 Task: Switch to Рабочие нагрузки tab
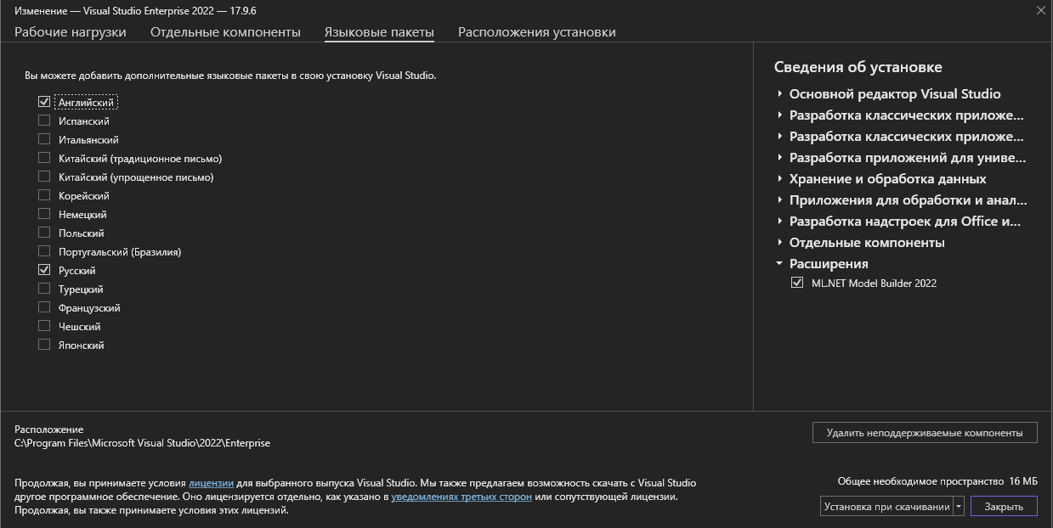click(71, 32)
